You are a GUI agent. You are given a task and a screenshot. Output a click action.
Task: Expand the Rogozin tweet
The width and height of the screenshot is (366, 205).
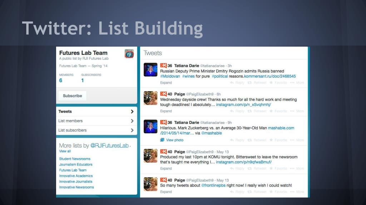pos(166,83)
